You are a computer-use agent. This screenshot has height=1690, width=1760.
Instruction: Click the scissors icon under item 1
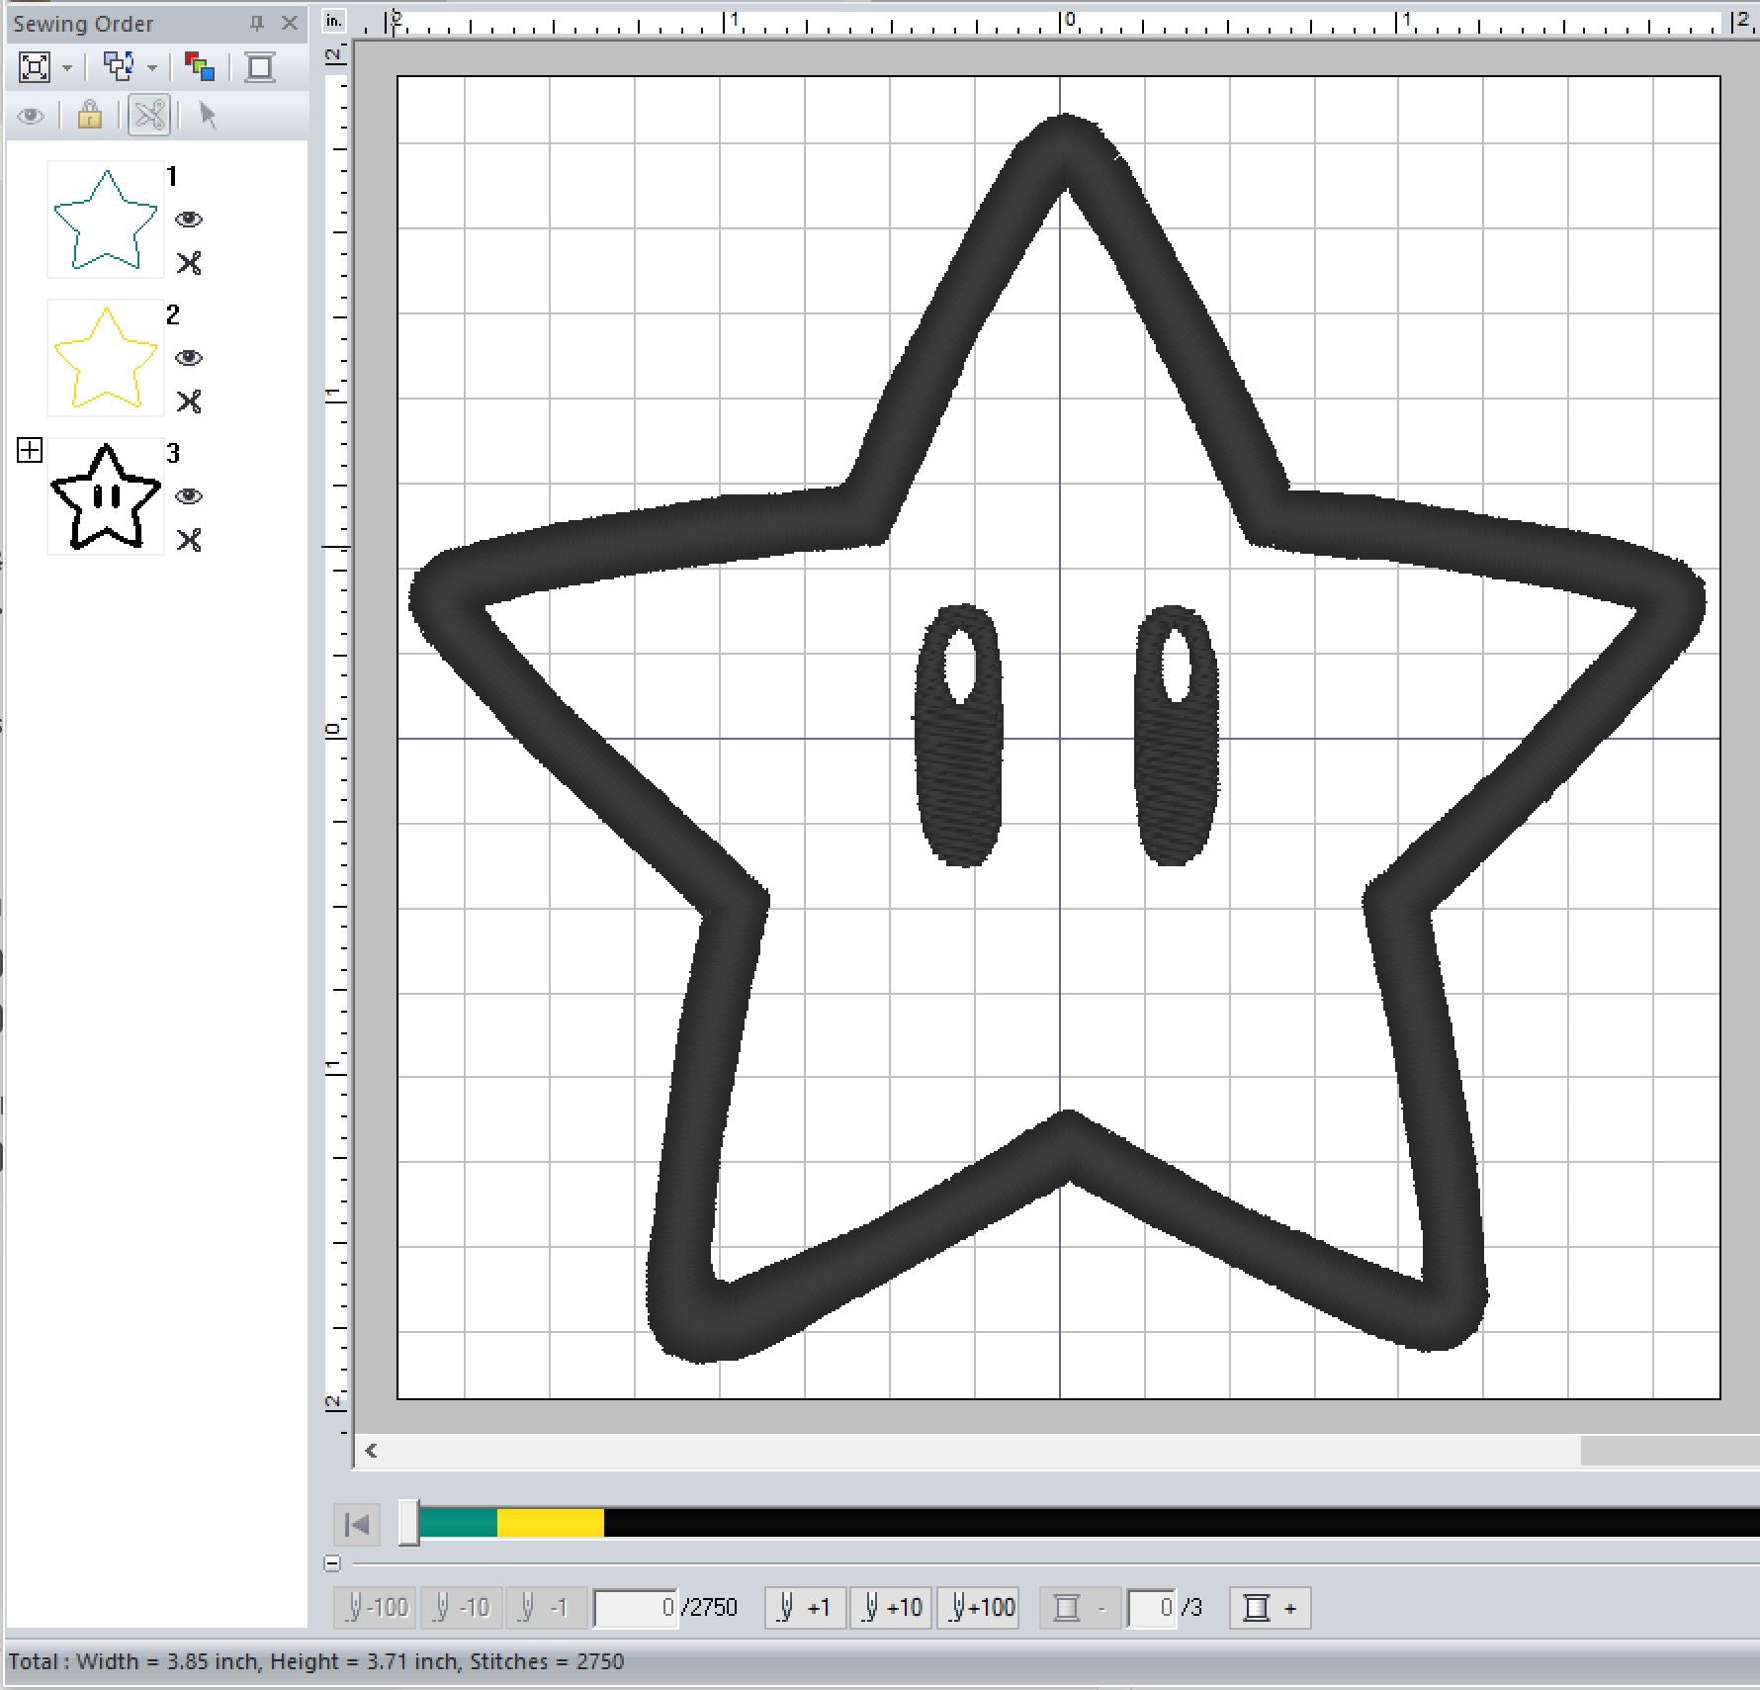tap(189, 263)
